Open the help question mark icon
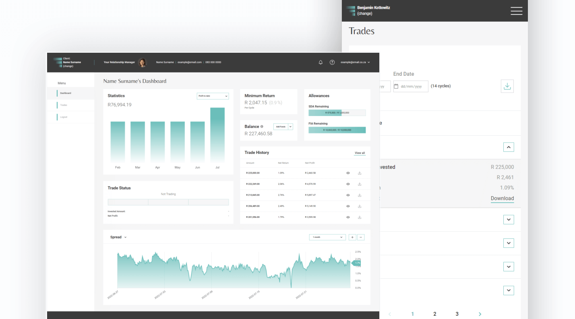575x319 pixels. pyautogui.click(x=332, y=62)
